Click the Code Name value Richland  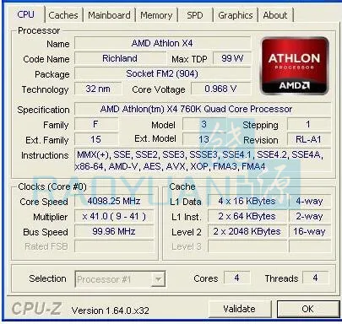click(x=120, y=58)
